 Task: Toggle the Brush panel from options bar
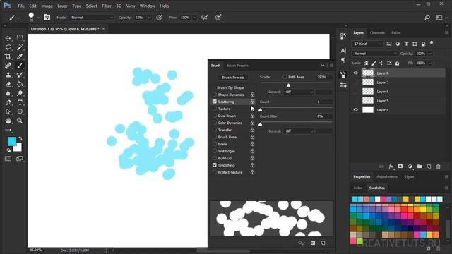click(x=47, y=17)
